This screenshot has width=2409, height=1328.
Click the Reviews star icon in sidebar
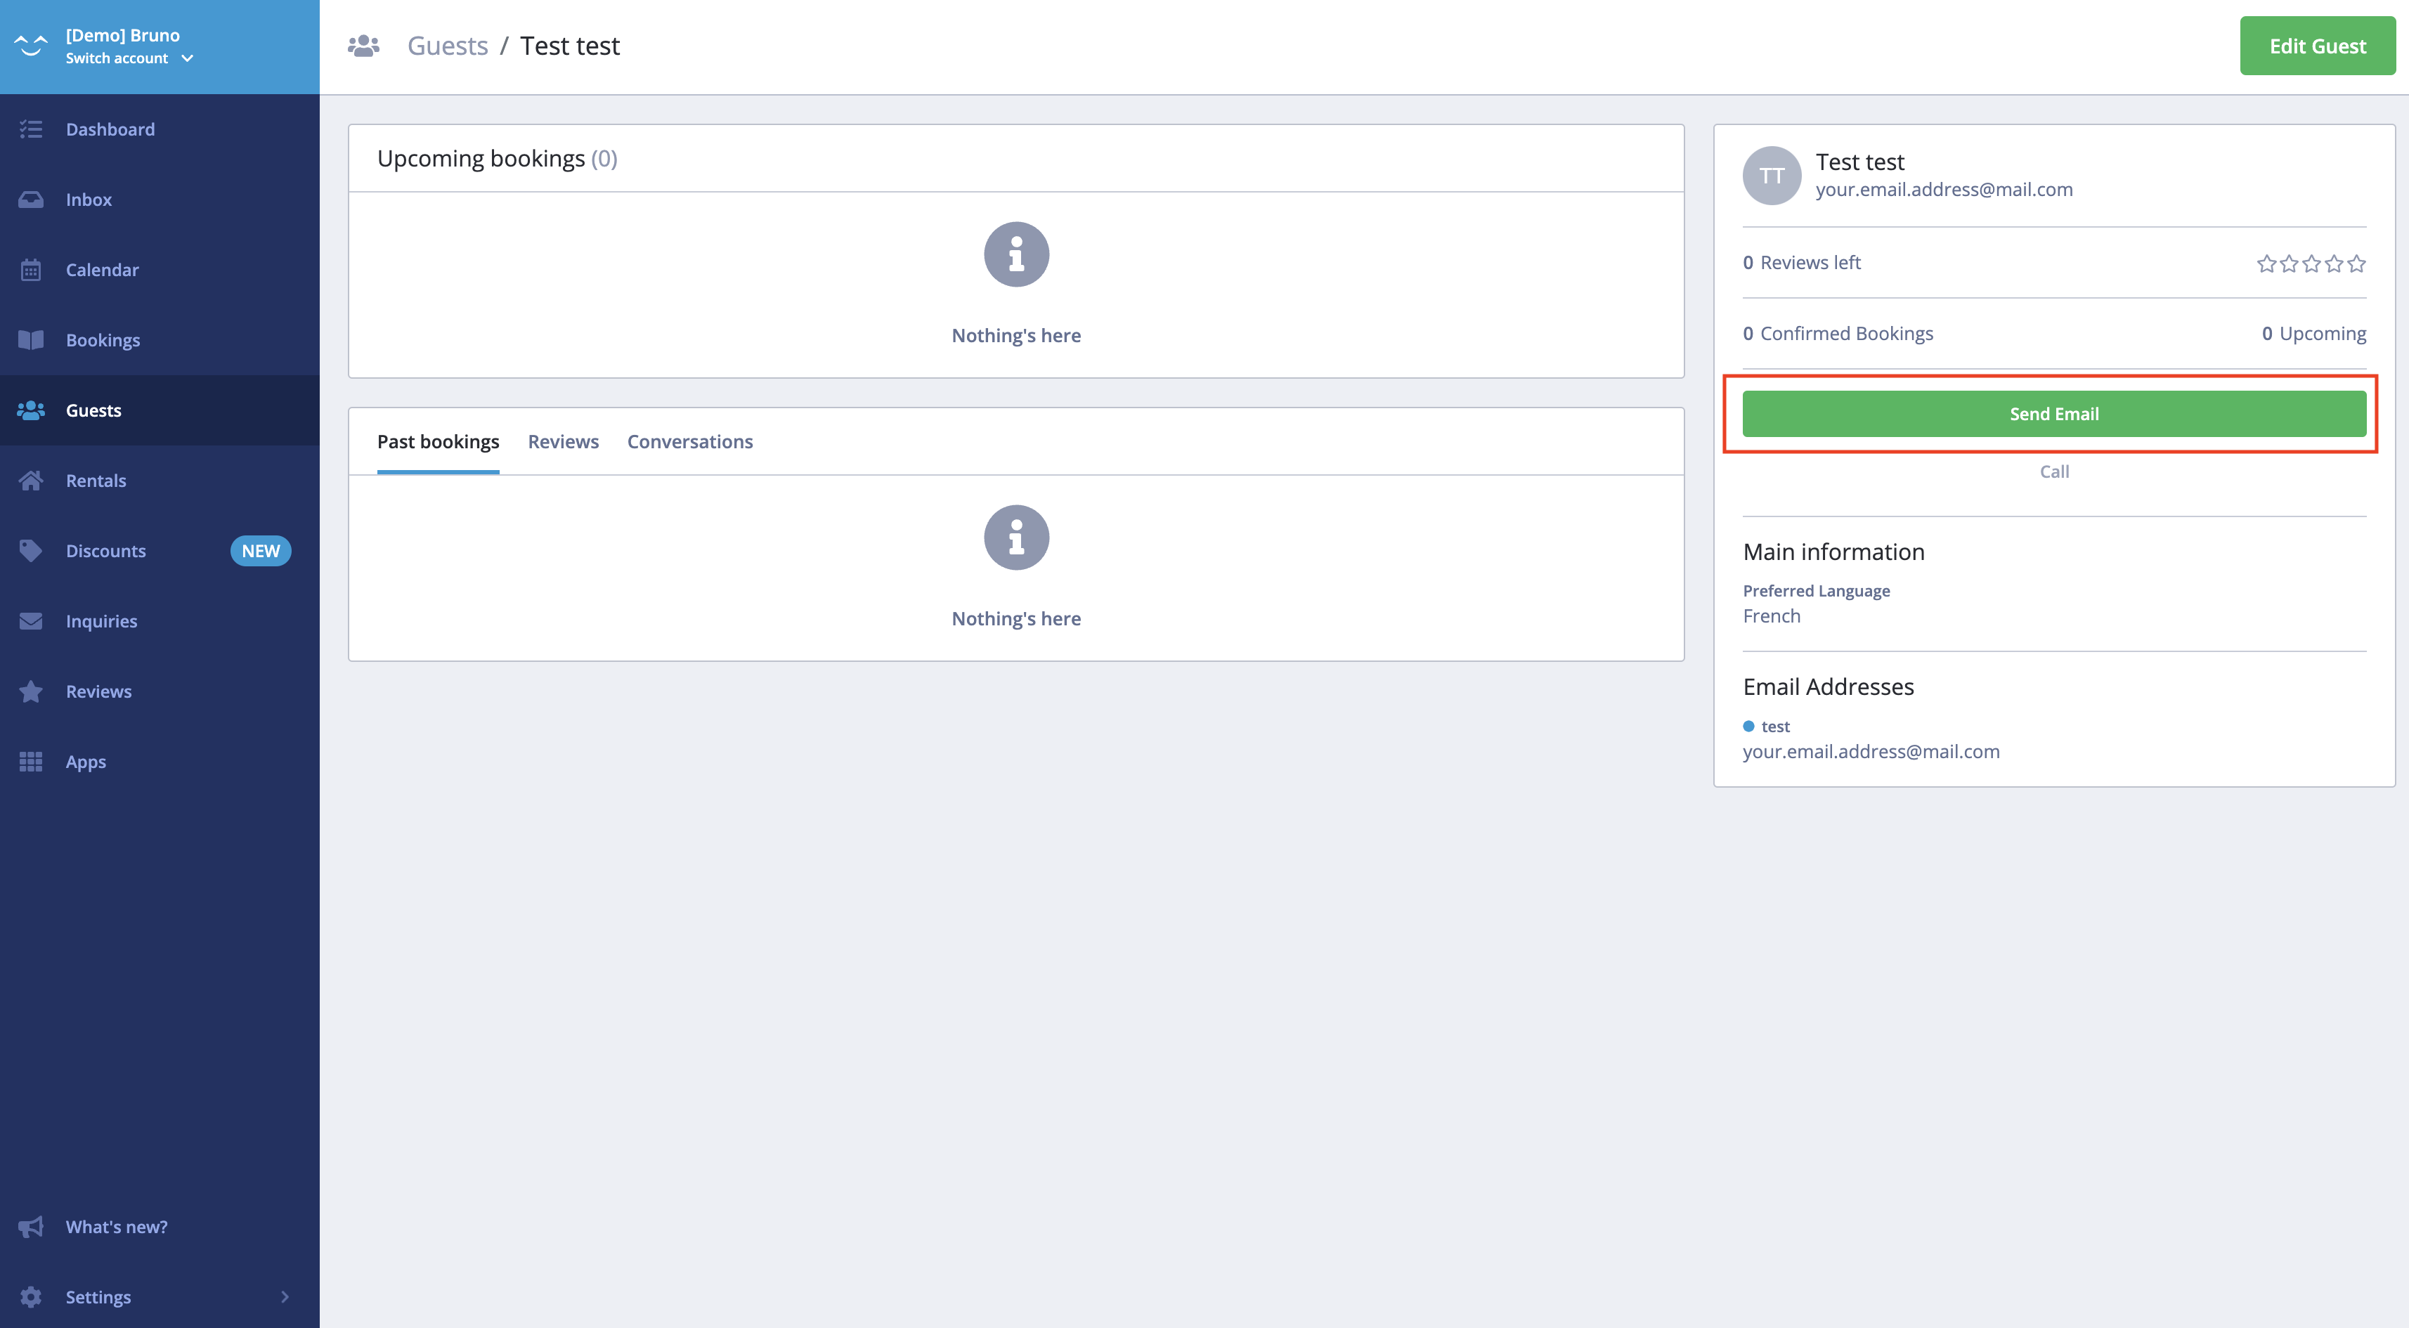pos(31,691)
